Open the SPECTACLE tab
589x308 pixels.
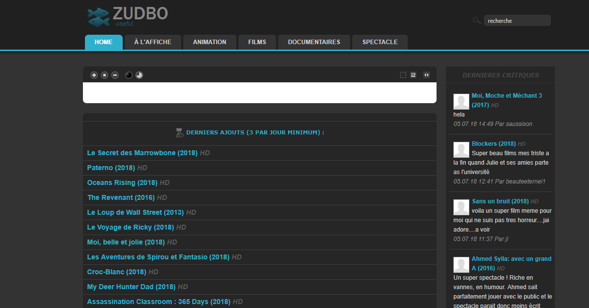tap(380, 42)
